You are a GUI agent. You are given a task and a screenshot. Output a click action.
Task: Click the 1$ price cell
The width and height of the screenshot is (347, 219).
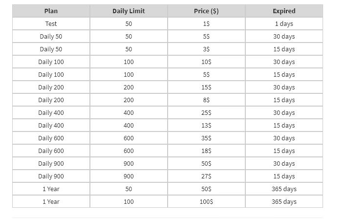tap(206, 24)
